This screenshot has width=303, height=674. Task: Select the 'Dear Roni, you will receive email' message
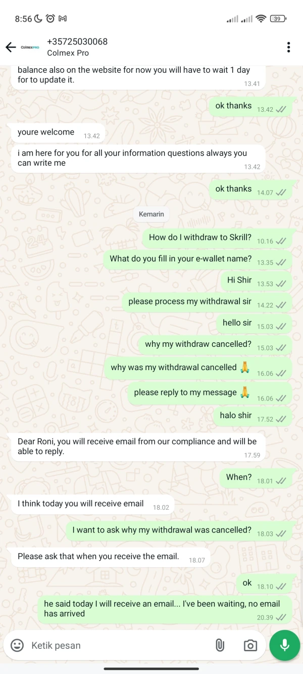[x=138, y=446]
